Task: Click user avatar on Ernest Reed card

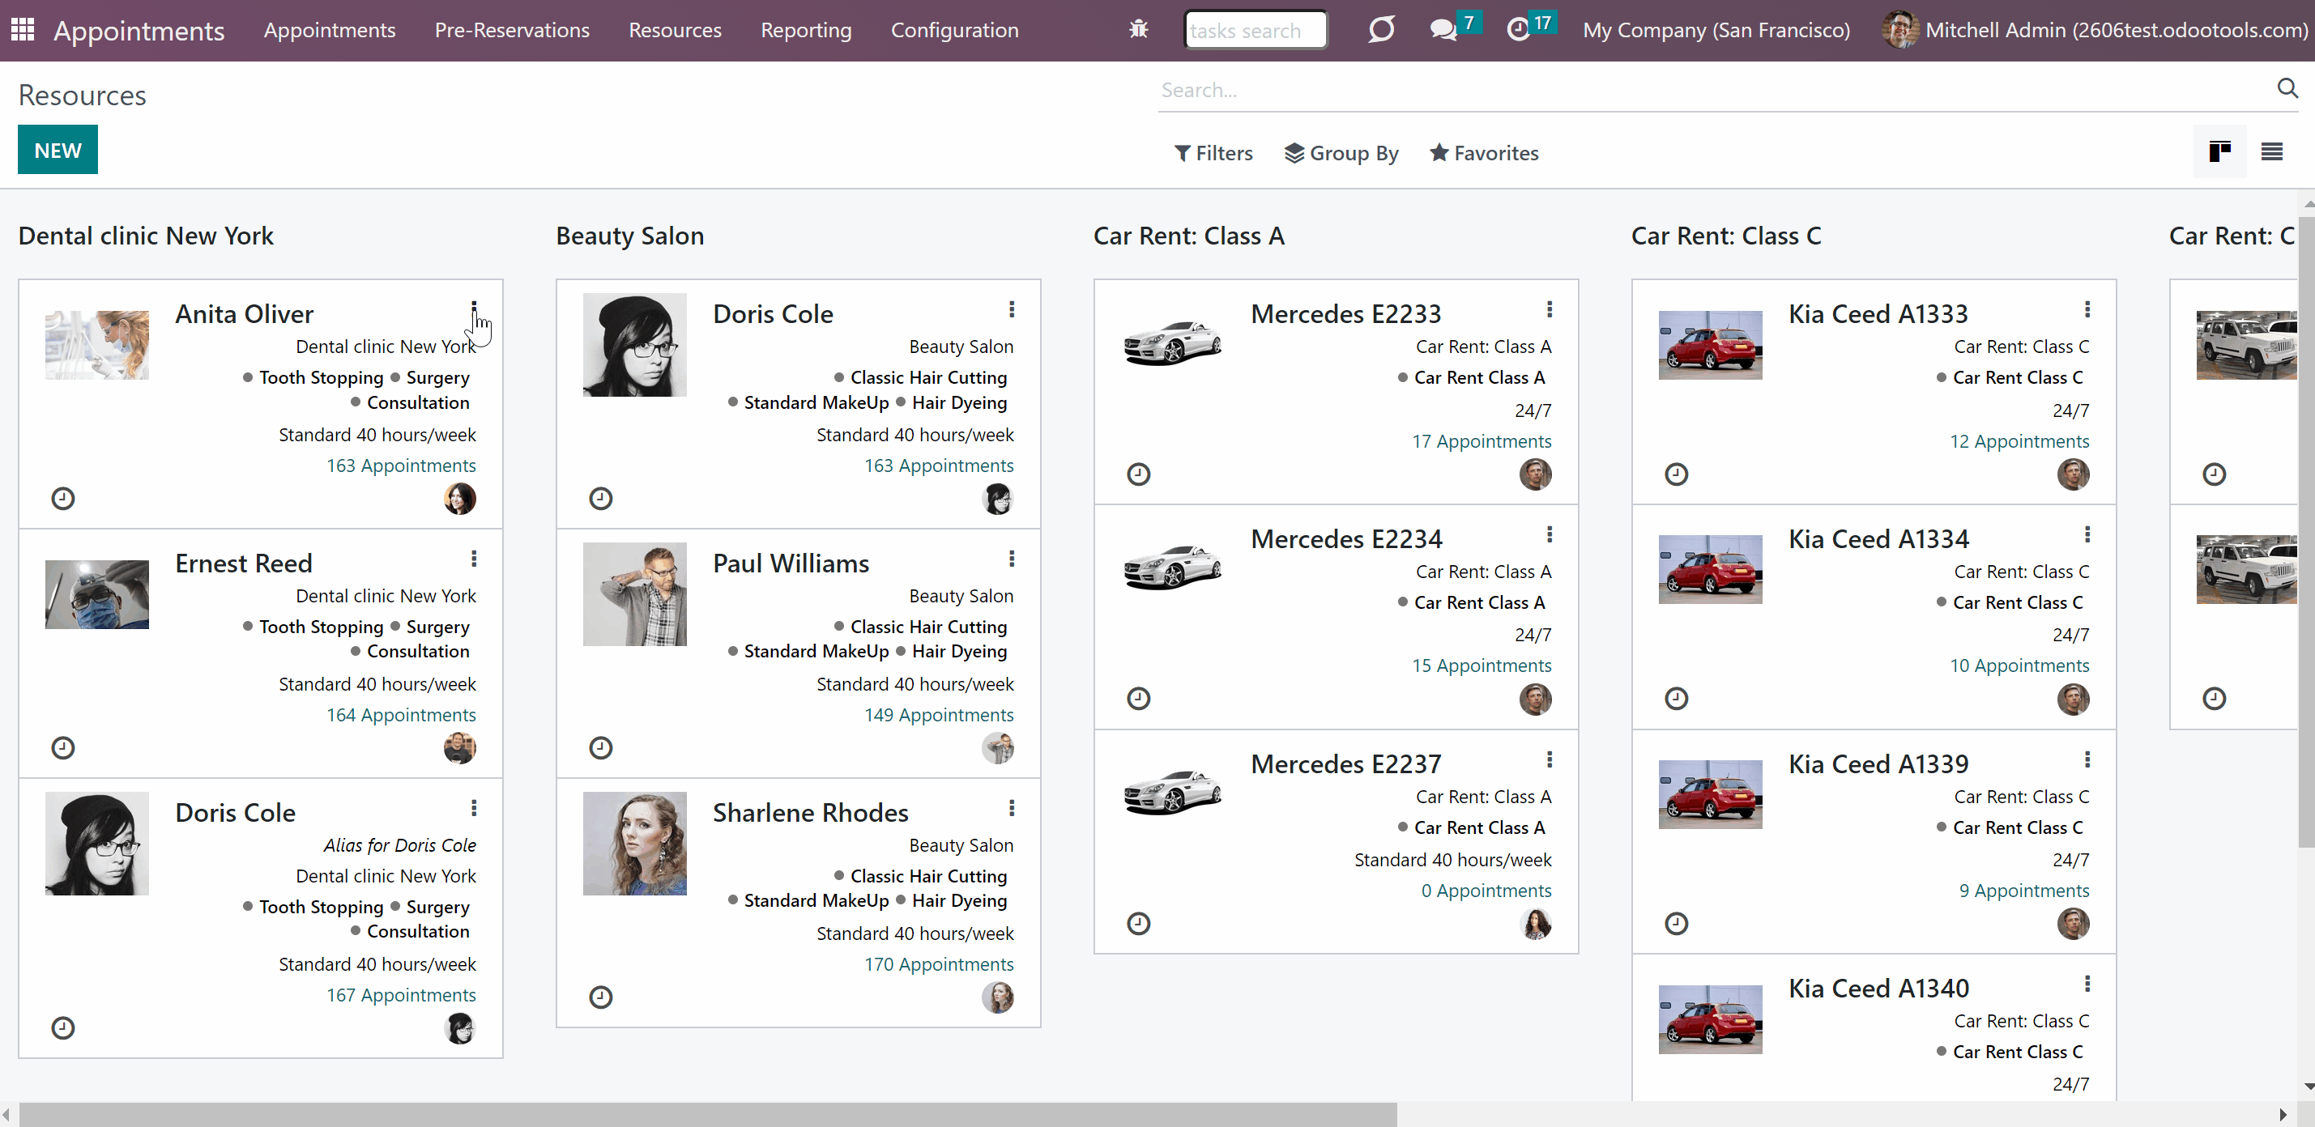Action: 460,747
